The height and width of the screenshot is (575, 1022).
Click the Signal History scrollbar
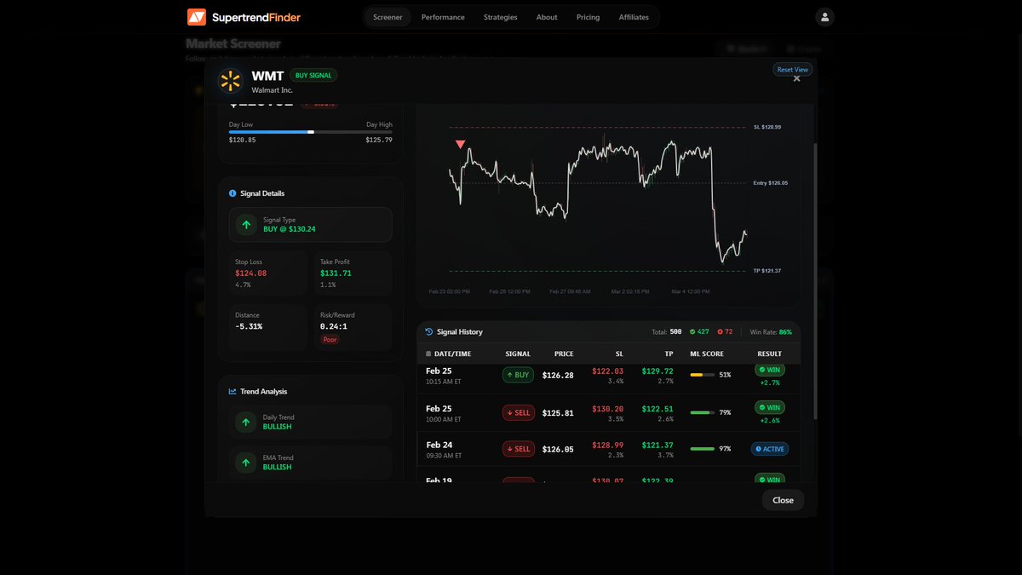815,281
